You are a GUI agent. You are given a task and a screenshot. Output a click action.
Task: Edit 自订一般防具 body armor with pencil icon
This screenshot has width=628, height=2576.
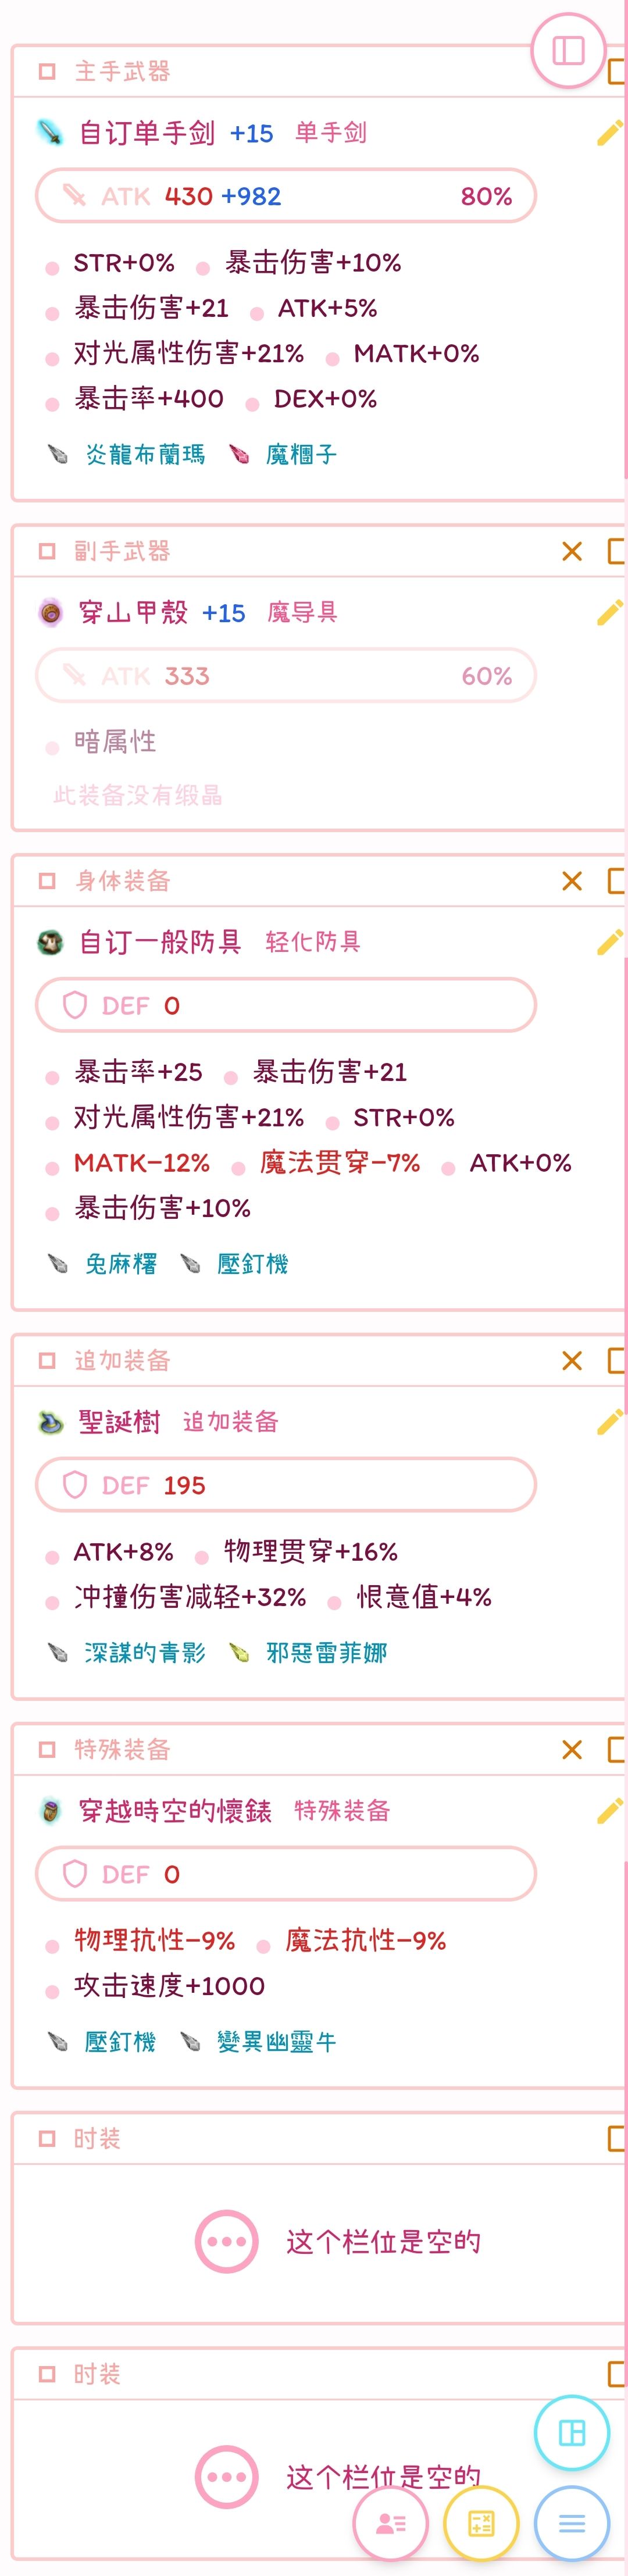609,942
